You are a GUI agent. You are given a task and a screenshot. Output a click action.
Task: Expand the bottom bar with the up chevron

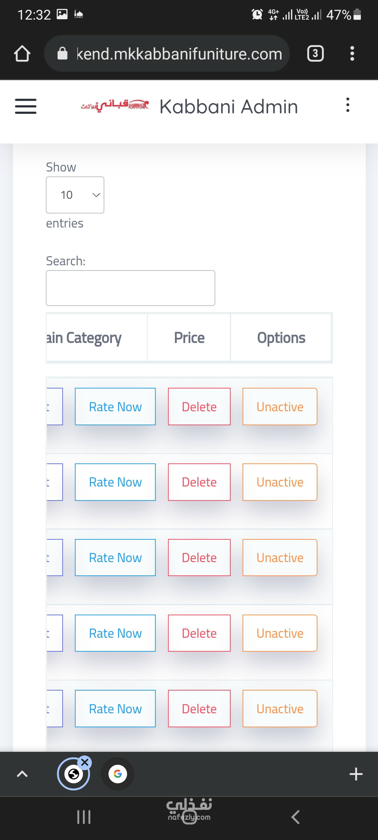point(22,774)
